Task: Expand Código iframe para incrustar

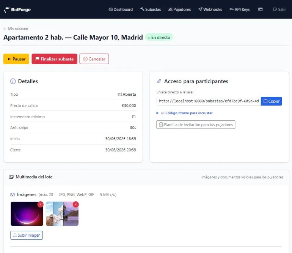Action: 185,113
